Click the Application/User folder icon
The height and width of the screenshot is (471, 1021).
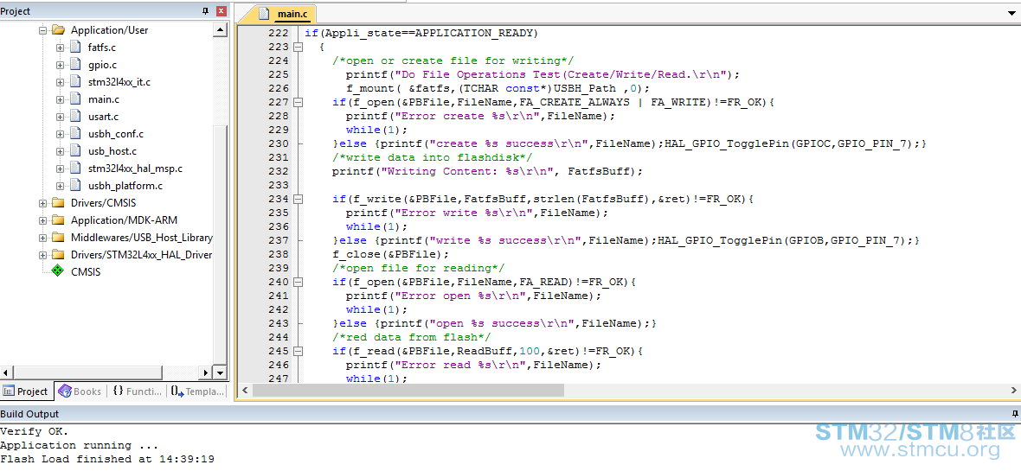[x=59, y=30]
